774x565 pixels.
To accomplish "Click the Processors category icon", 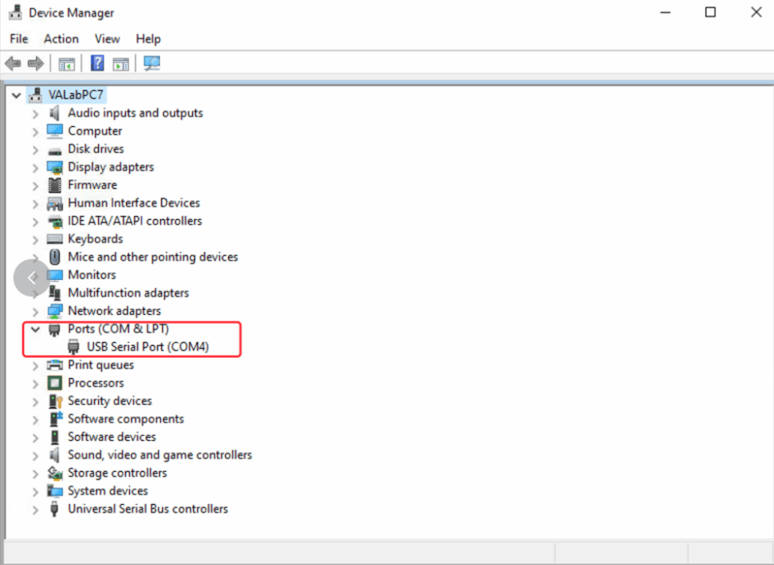I will 55,383.
